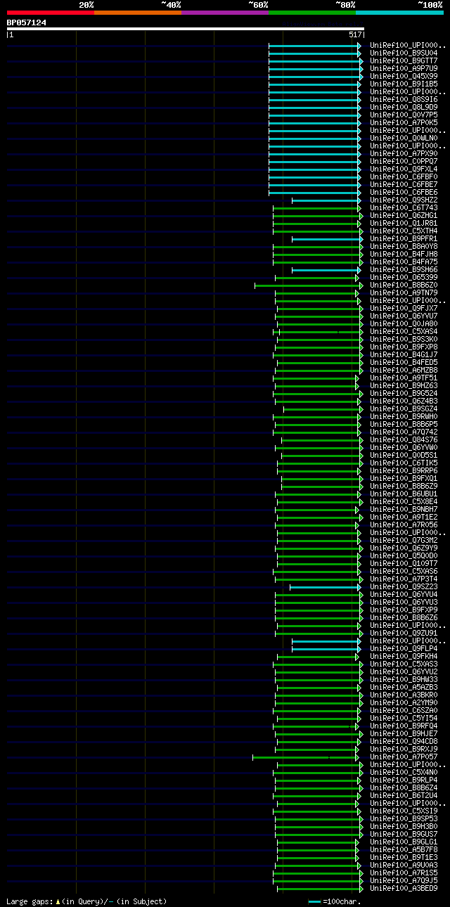Select the UniRef100_Q7G3M2 label

coord(404,541)
